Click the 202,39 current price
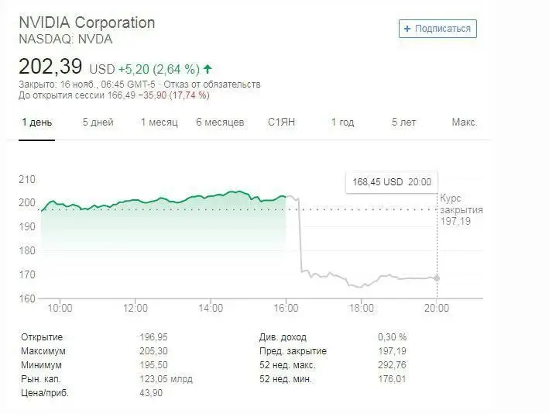The height and width of the screenshot is (414, 549). [51, 67]
